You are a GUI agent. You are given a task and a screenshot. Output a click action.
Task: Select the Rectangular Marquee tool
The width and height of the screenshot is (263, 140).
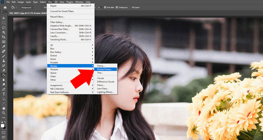pos(4,23)
